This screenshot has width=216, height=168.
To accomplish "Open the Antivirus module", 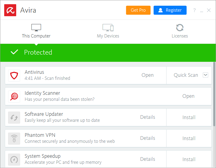I will [148, 75].
